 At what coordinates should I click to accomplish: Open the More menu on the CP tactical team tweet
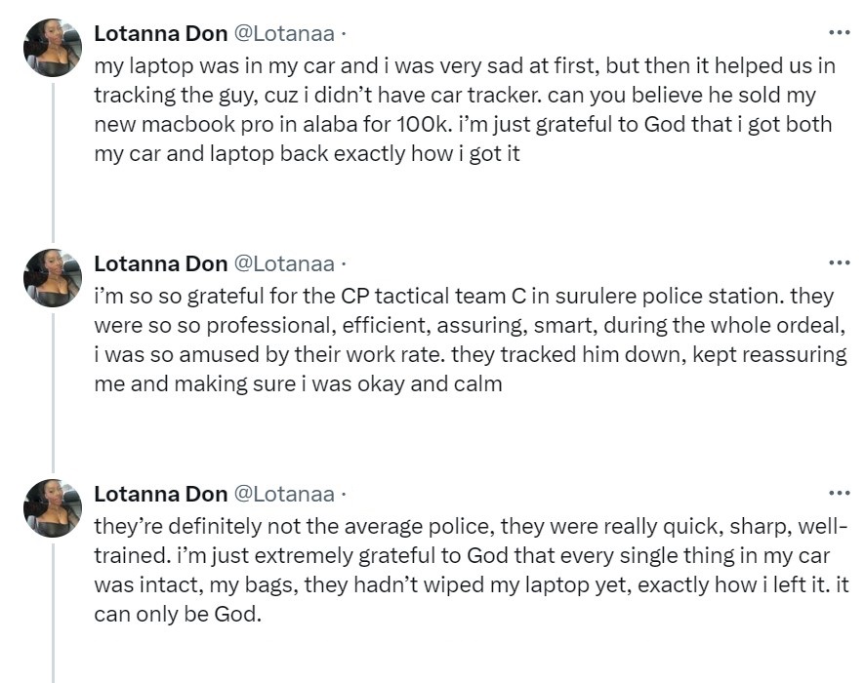pyautogui.click(x=839, y=262)
